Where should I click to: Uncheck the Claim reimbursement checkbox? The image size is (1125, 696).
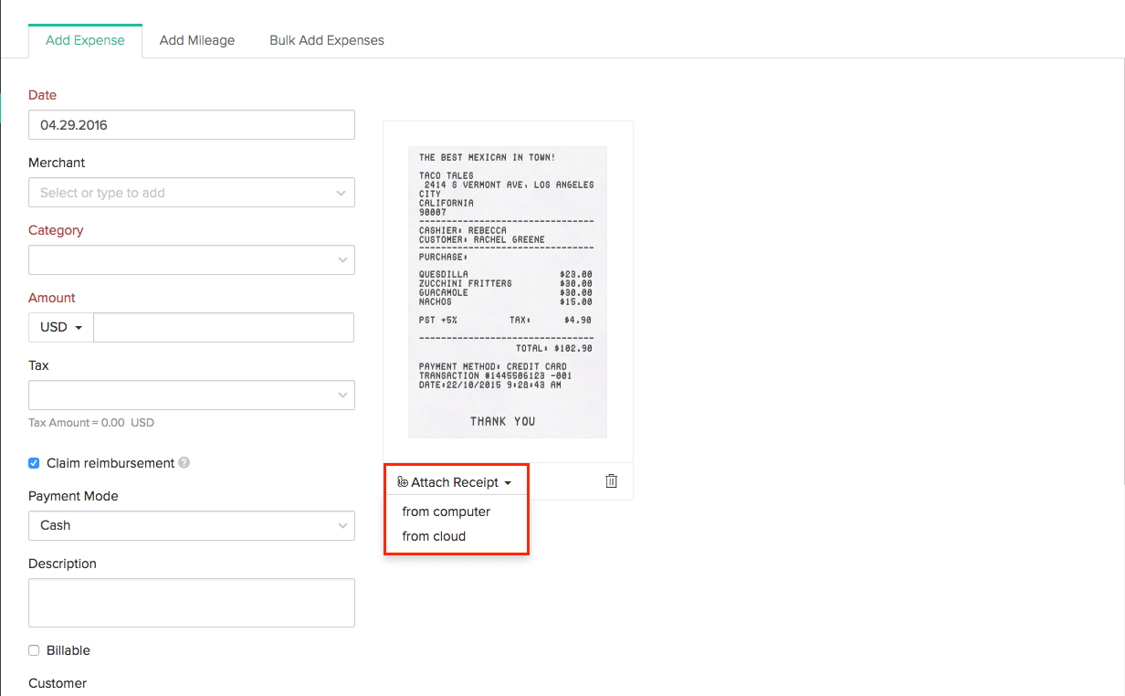point(34,463)
